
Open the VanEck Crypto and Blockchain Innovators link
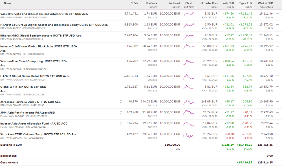click(x=44, y=14)
